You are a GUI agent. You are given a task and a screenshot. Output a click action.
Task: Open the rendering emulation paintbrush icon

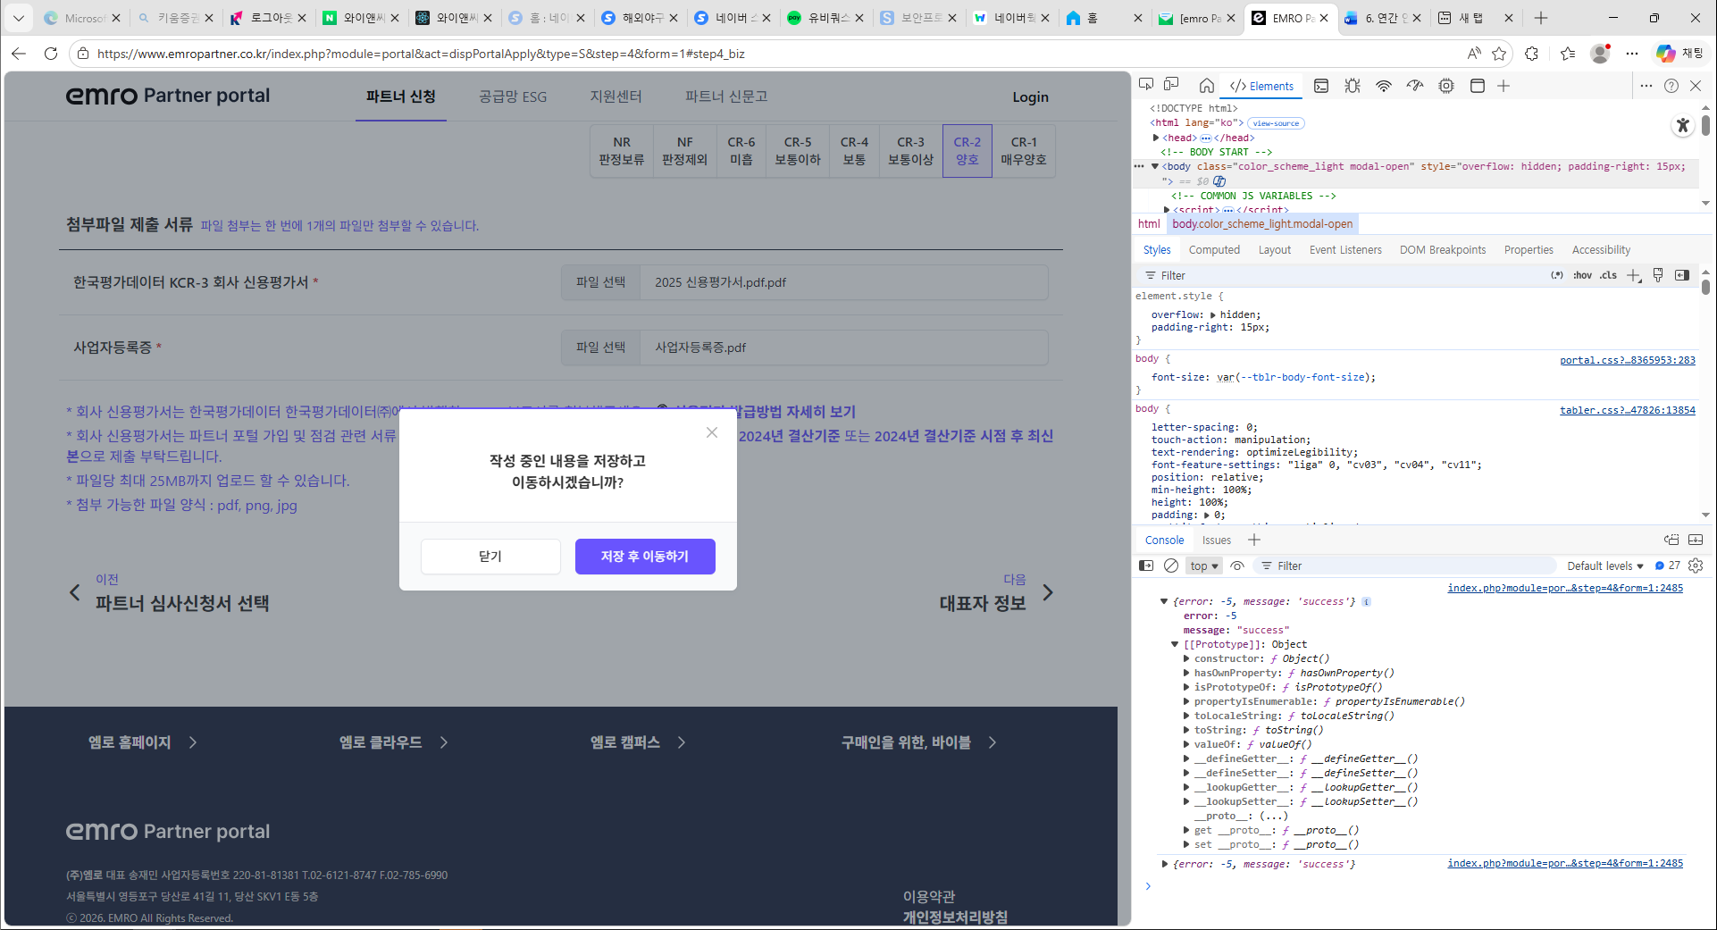1658,275
